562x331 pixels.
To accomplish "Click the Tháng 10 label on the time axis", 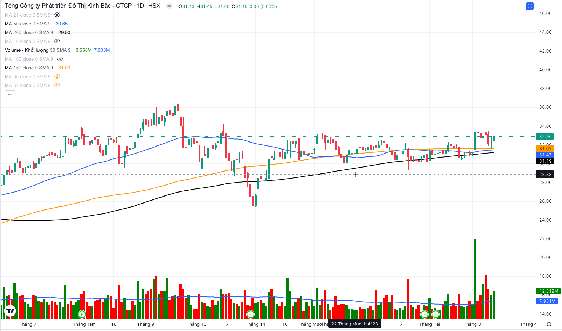I will pos(196,324).
